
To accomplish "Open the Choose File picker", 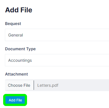I will [19, 85].
